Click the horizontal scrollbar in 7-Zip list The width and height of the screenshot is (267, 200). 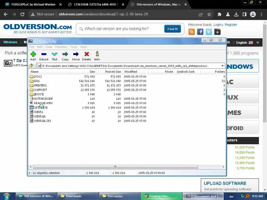pos(116,167)
